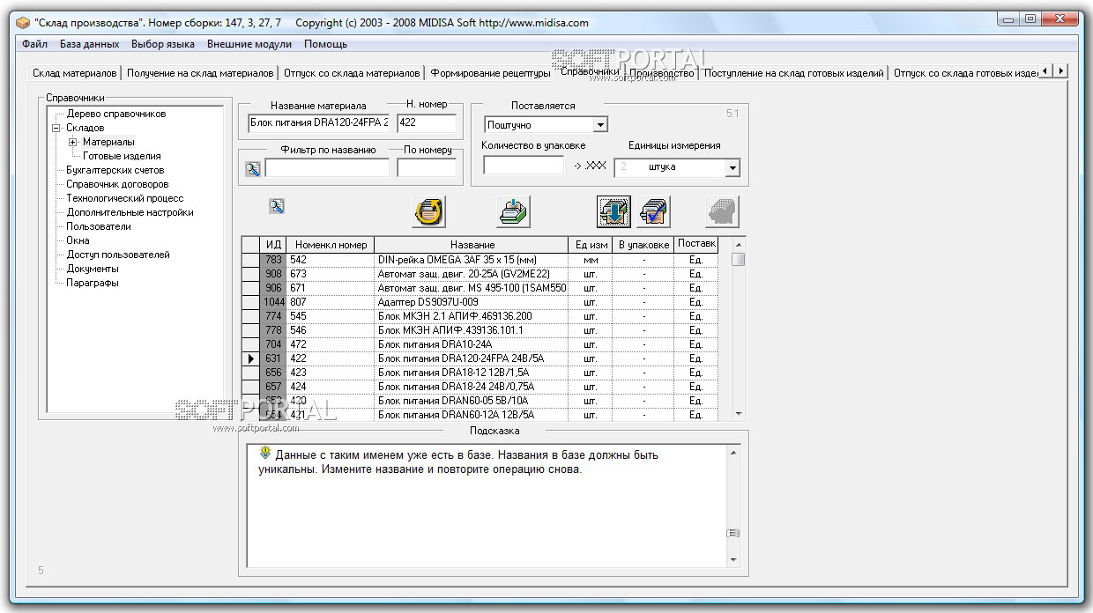
Task: Click the hint box scrollbar down arrow
Action: 733,560
